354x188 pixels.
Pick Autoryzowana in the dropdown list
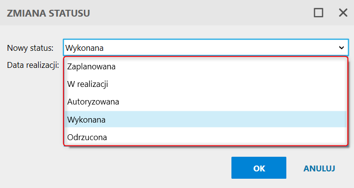pos(205,102)
